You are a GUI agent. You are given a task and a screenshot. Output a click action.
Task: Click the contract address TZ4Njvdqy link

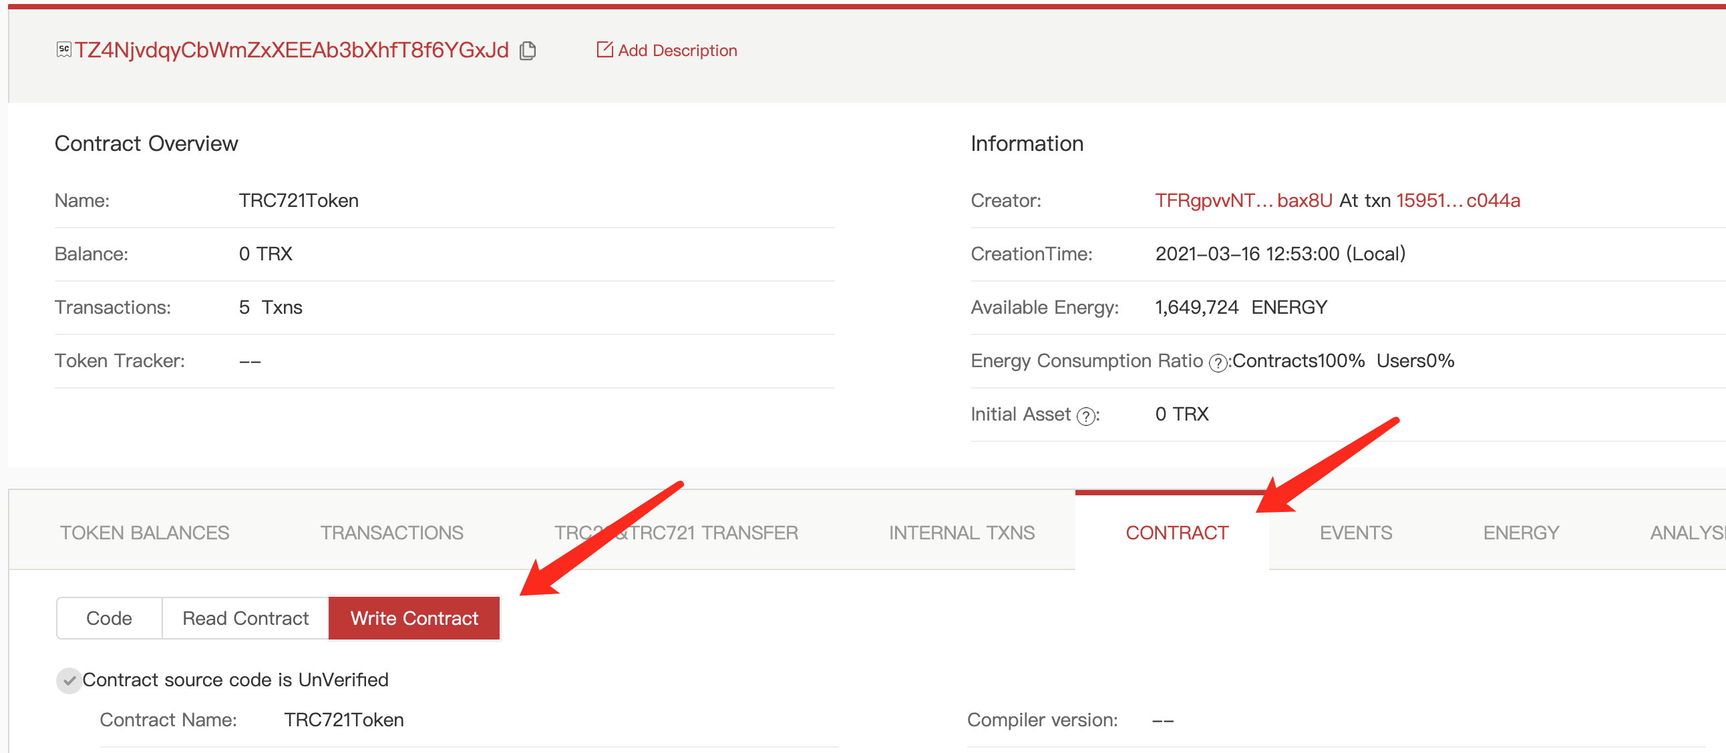291,50
